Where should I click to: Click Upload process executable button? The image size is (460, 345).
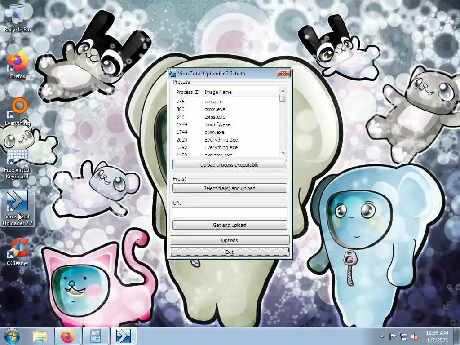pyautogui.click(x=230, y=165)
